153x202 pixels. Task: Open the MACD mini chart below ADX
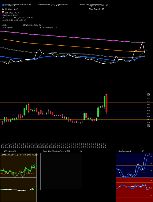click(x=18, y=190)
